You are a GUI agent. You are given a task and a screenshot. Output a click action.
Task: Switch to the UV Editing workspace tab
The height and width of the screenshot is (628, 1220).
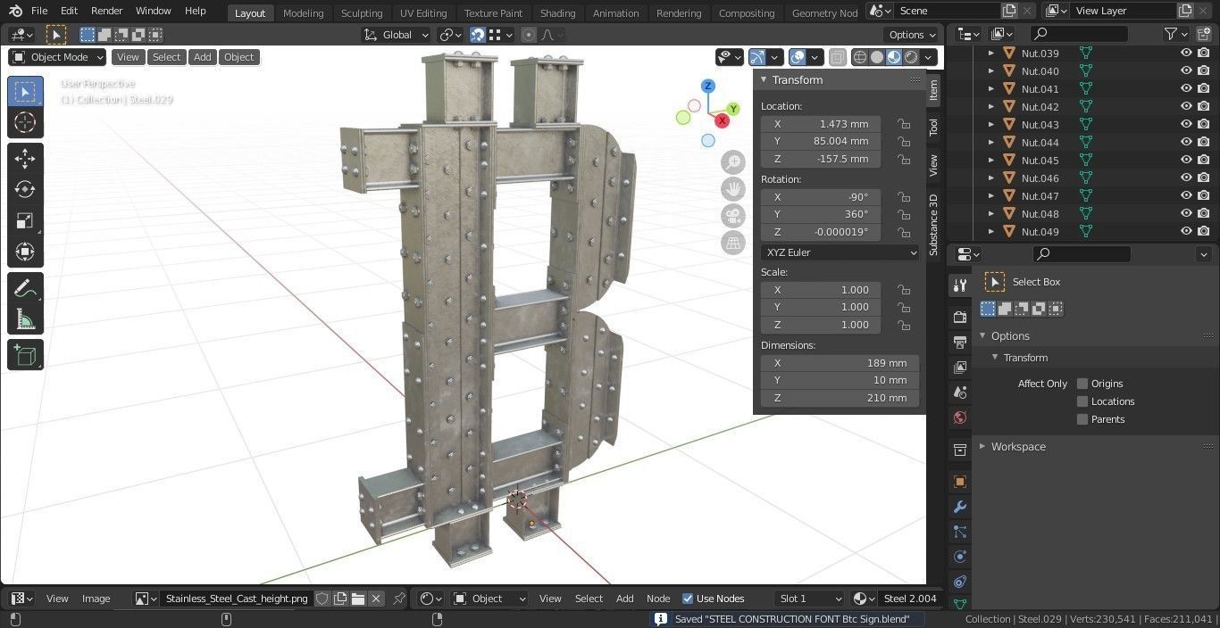pyautogui.click(x=423, y=13)
